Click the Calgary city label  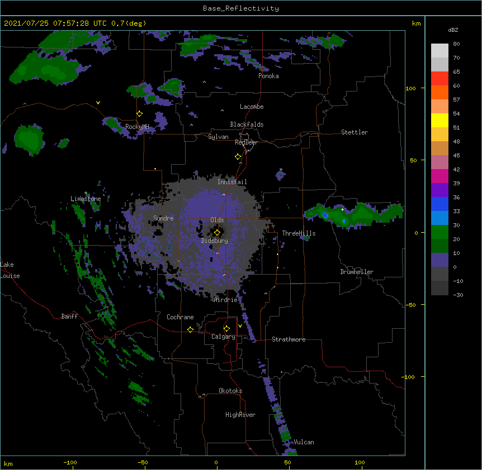click(x=223, y=337)
